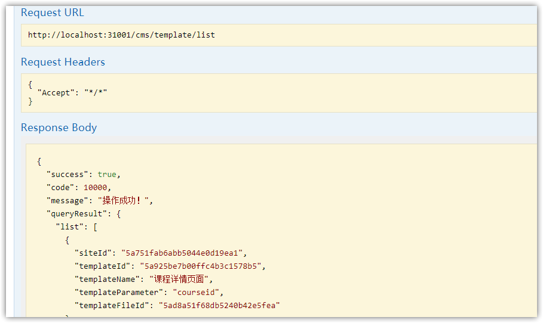543x323 pixels.
Task: Click the templateName value 课程详情页面
Action: pos(179,279)
